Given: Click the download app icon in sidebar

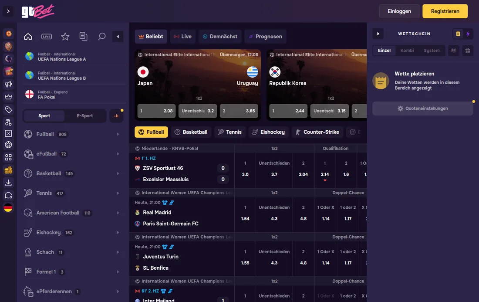Looking at the screenshot, I should [8, 183].
